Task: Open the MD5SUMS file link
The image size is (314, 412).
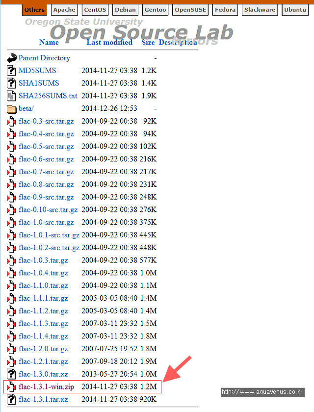Action: coord(37,71)
